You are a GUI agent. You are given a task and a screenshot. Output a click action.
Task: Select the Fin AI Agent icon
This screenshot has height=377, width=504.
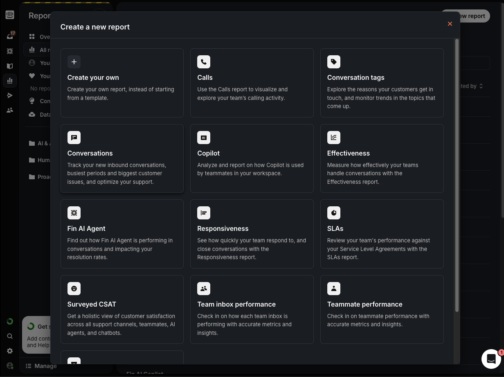pos(74,213)
